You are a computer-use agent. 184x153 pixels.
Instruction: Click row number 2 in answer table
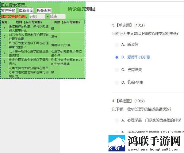(5, 37)
